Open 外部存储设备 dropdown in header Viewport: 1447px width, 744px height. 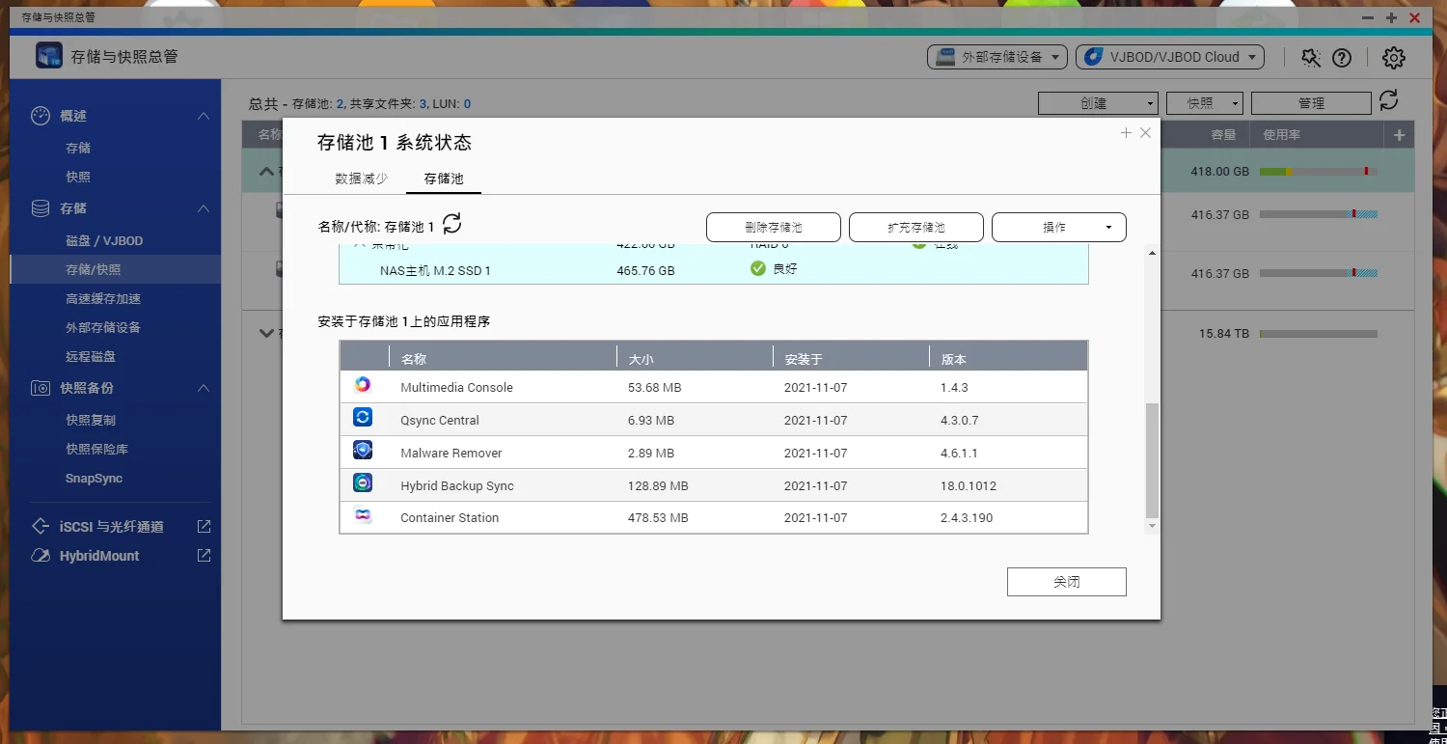pyautogui.click(x=997, y=57)
